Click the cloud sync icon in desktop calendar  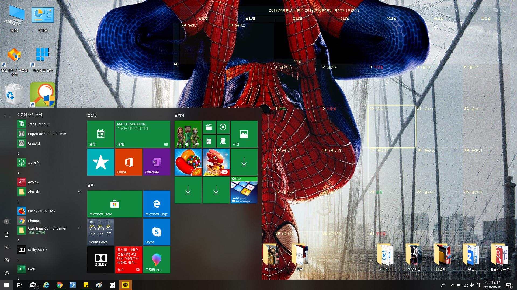(454, 10)
